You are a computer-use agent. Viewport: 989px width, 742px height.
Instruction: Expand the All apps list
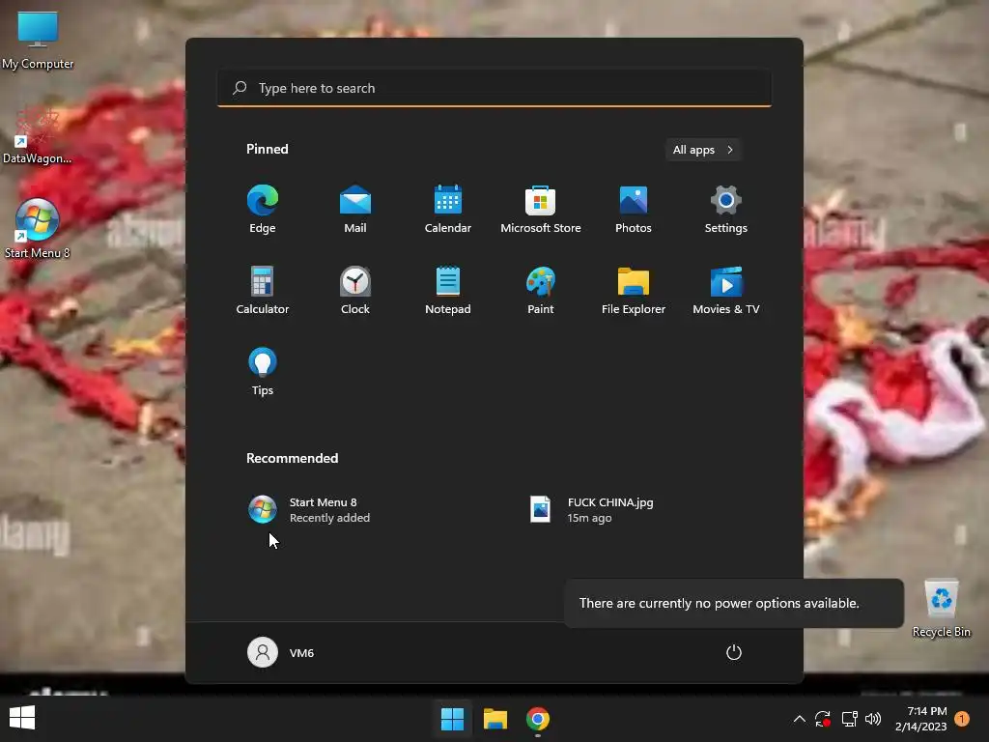coord(703,150)
